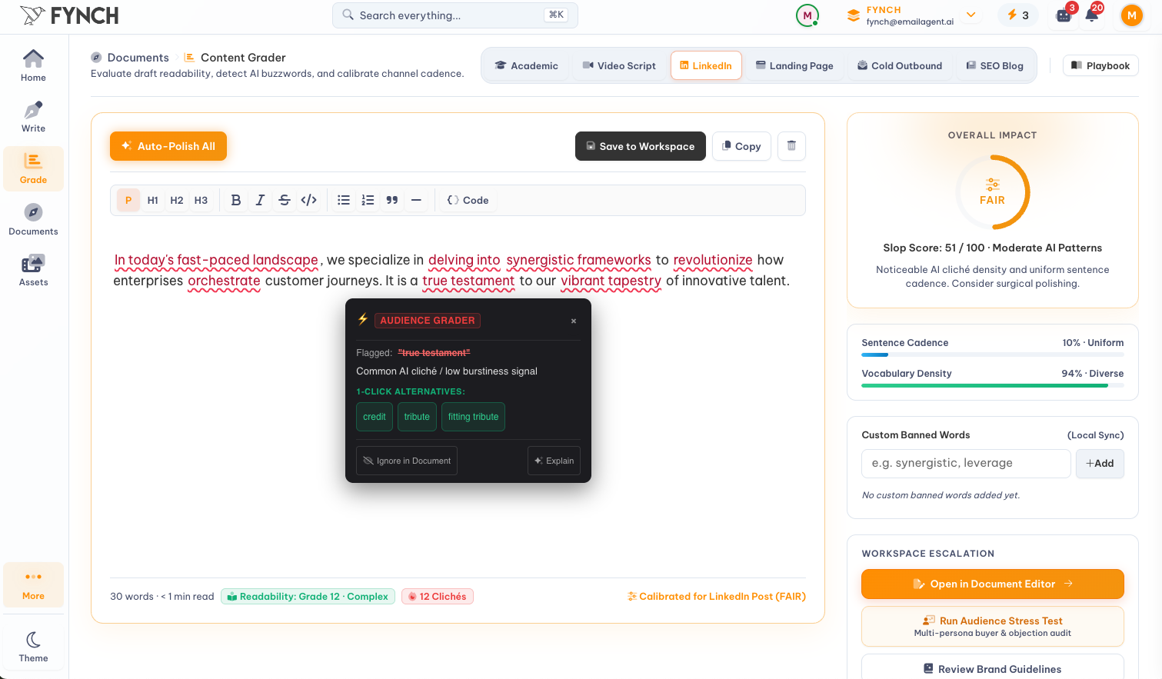Open the lightning credits counter
The height and width of the screenshot is (679, 1162).
point(1017,15)
